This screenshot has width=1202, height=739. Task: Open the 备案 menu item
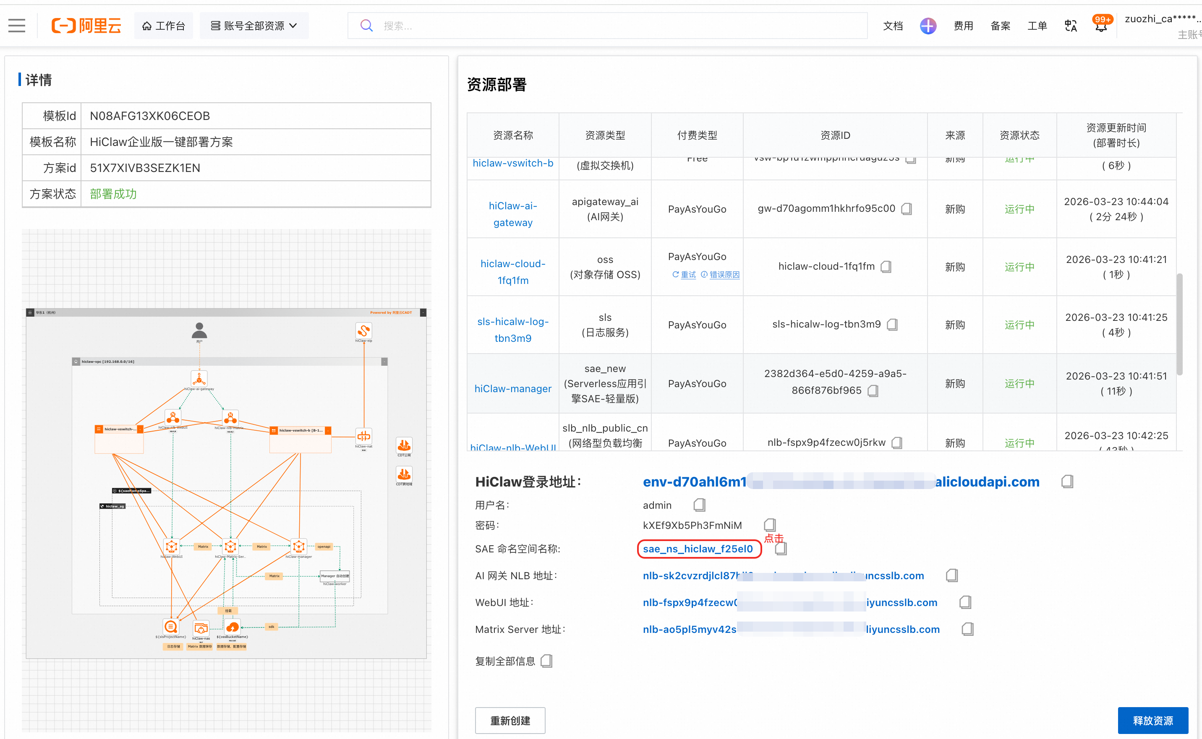click(x=1001, y=26)
